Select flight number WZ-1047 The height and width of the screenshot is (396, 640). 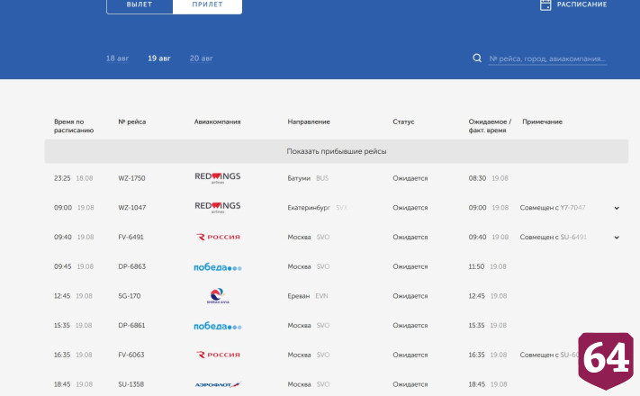pyautogui.click(x=131, y=208)
